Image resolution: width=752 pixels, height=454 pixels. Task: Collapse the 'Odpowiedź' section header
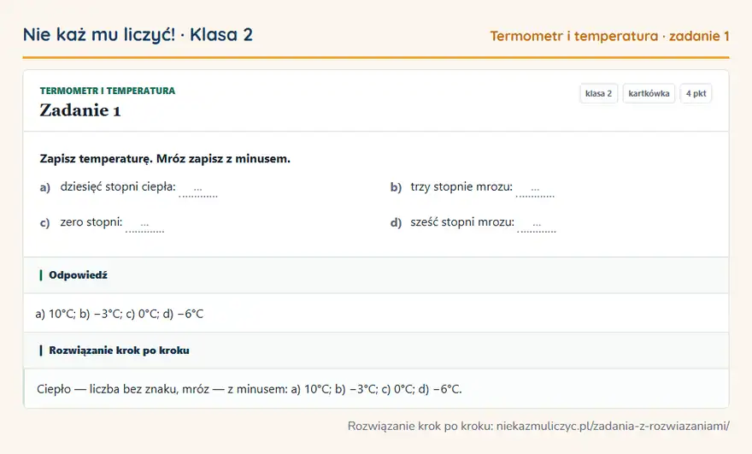click(376, 275)
